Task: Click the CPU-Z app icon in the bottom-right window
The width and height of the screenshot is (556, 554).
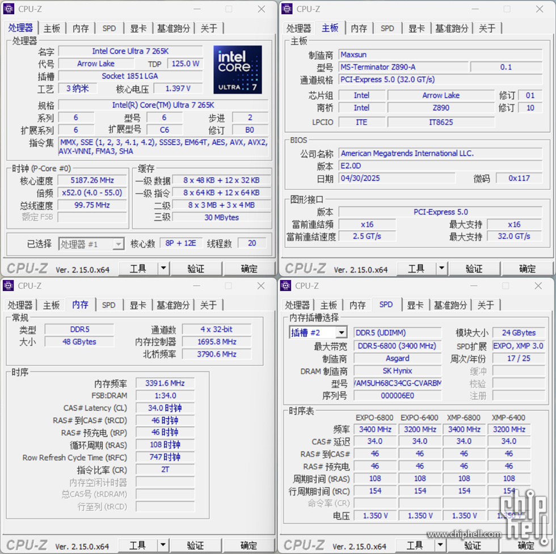Action: (286, 285)
